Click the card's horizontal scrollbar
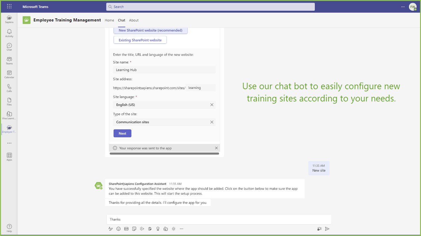This screenshot has width=421, height=236. pos(164,153)
